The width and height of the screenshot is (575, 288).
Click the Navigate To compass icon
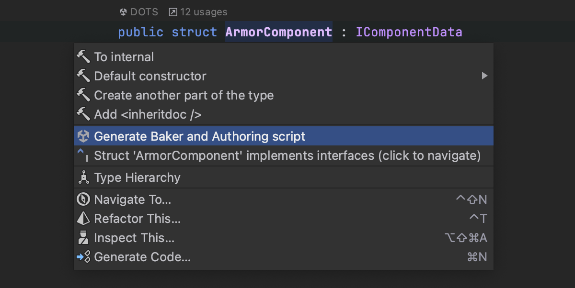click(83, 199)
